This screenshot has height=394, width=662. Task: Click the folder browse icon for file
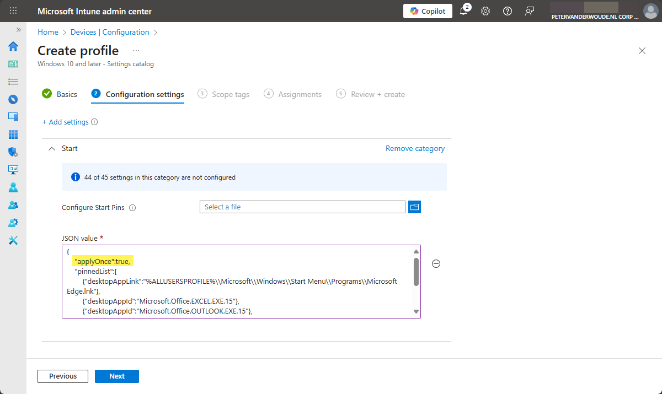point(414,207)
